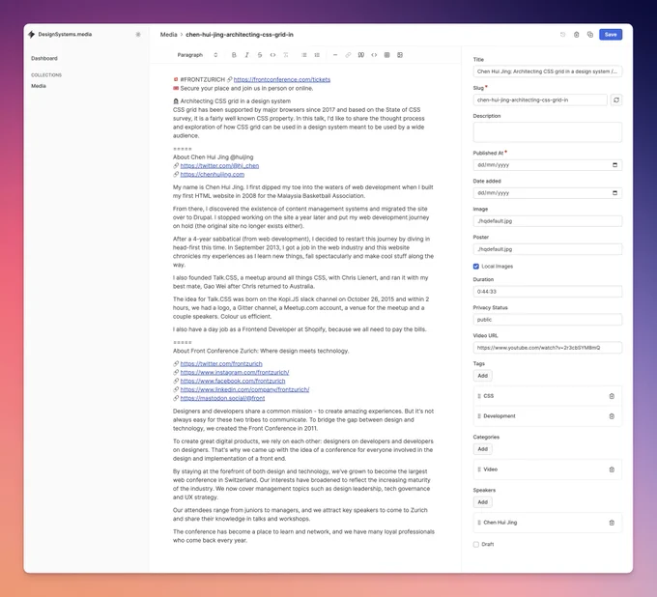Toggle inline code formatting icon

click(272, 55)
